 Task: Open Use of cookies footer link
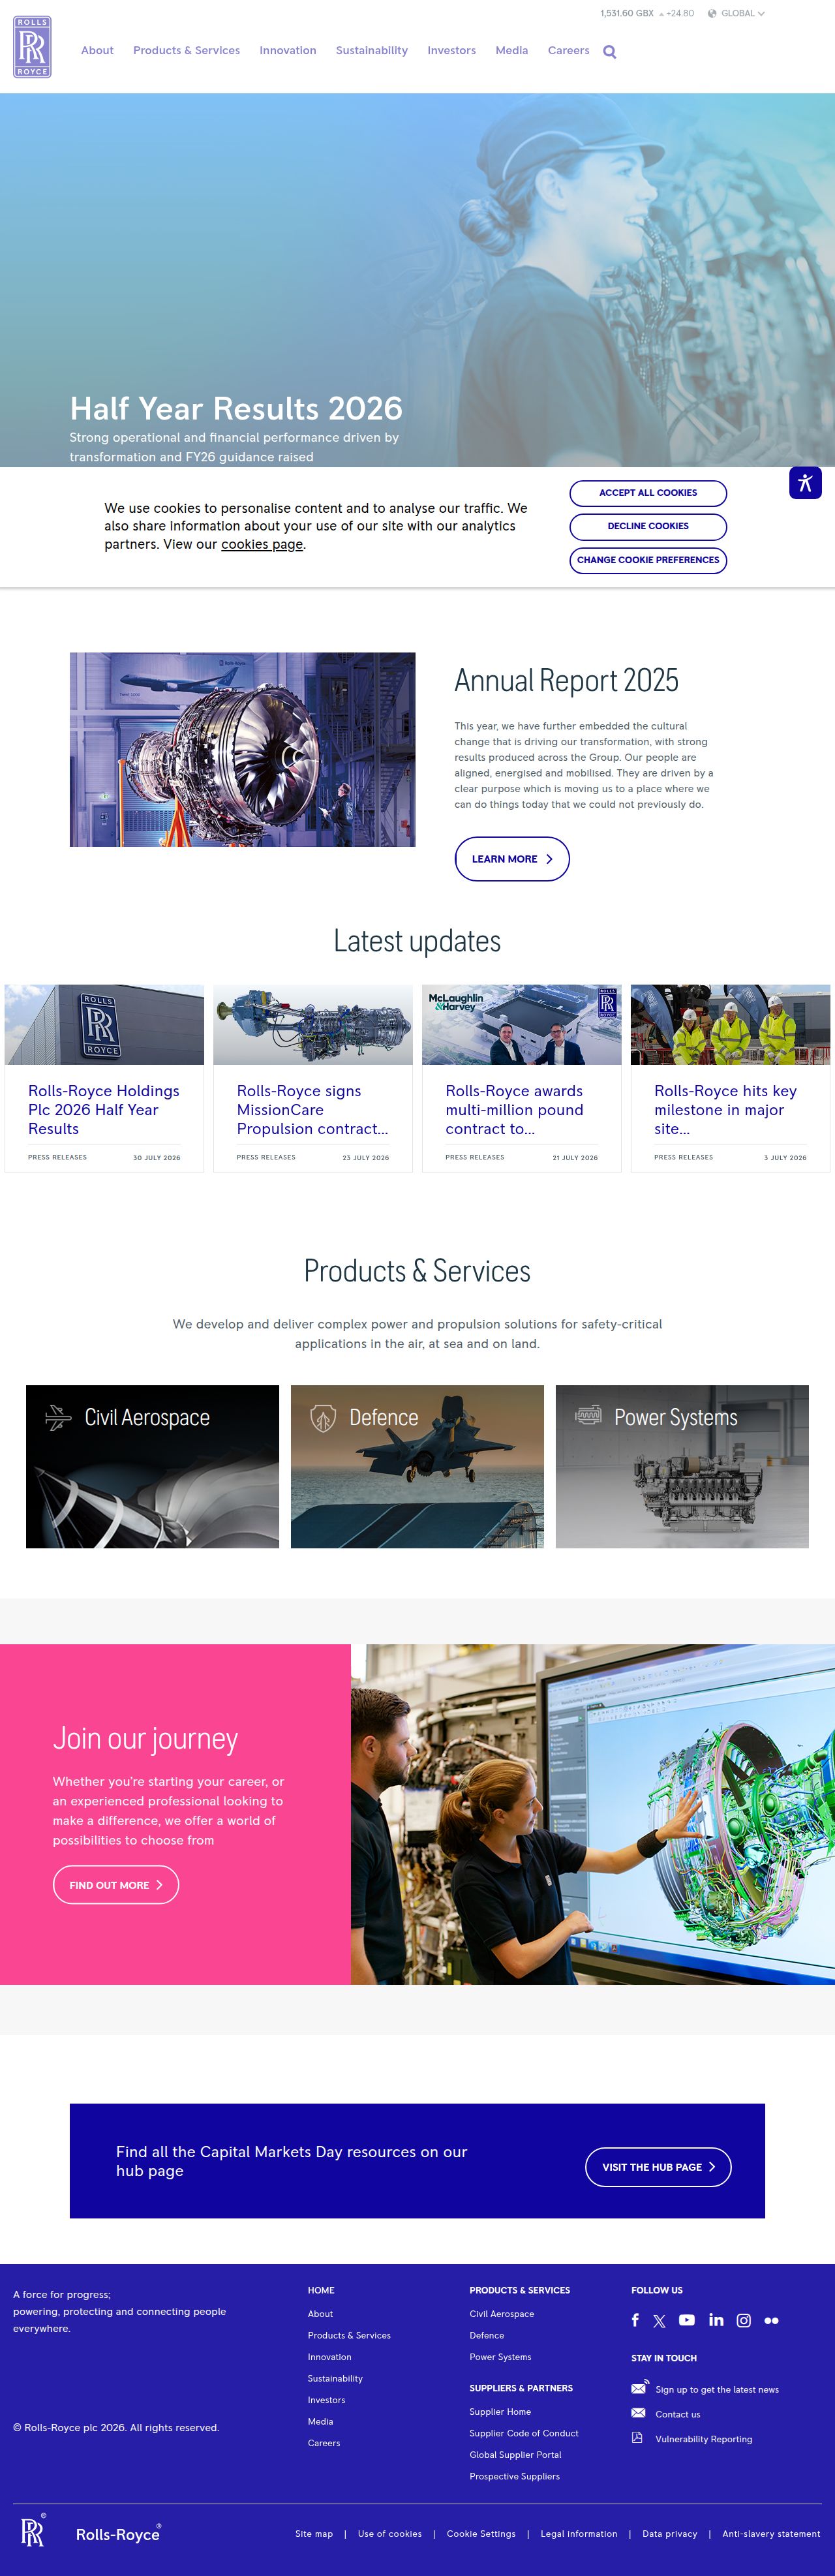tap(390, 2534)
